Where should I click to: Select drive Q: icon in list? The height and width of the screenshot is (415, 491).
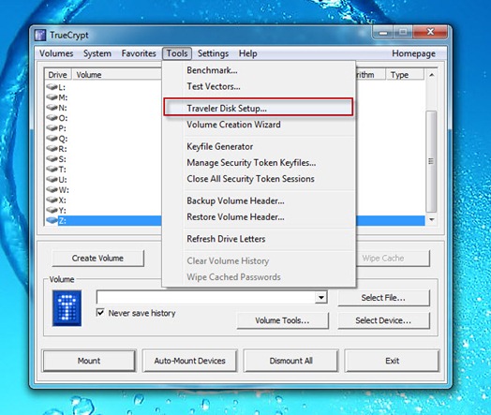(52, 138)
